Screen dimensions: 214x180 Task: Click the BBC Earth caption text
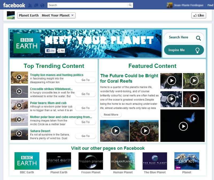point(27,172)
